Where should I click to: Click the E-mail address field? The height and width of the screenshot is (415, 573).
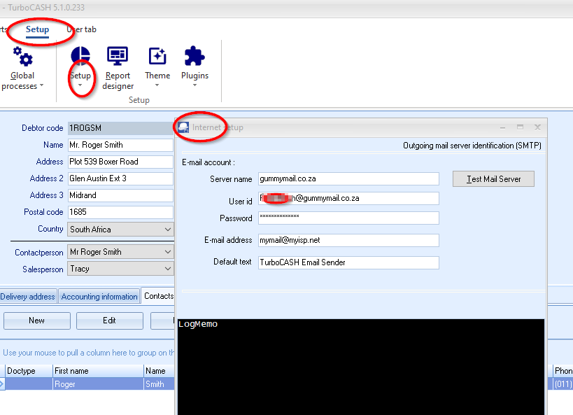(x=348, y=240)
